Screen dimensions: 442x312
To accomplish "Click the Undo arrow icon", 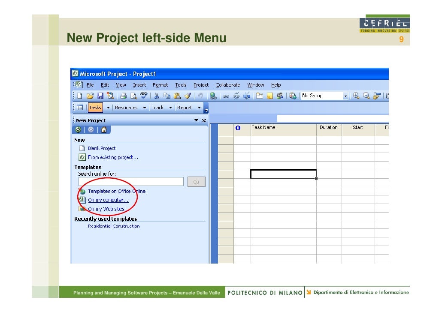I will pos(200,96).
